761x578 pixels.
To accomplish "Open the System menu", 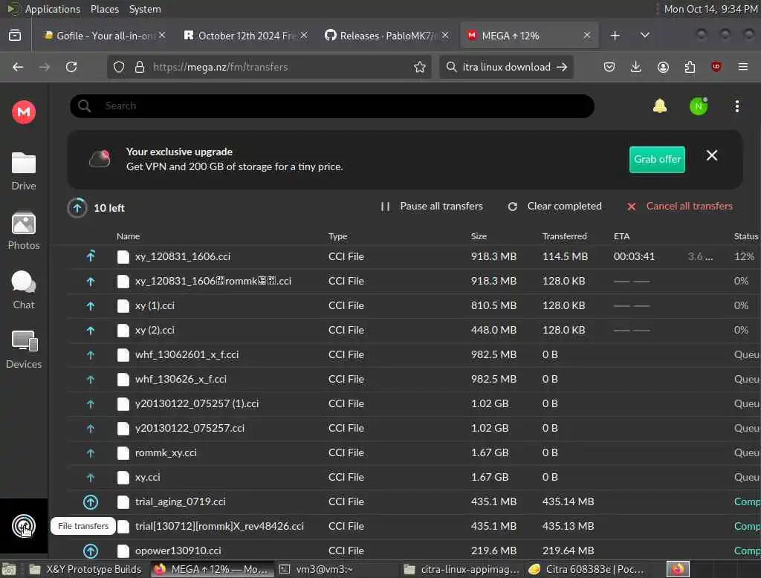I will [145, 9].
